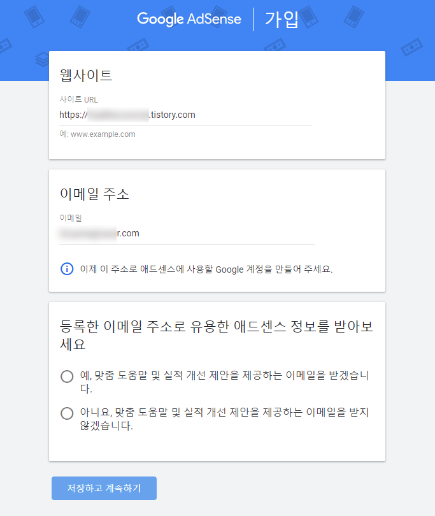435x516 pixels.
Task: Click the '아니요, 맞춤 도움말' option label
Action: (224, 419)
